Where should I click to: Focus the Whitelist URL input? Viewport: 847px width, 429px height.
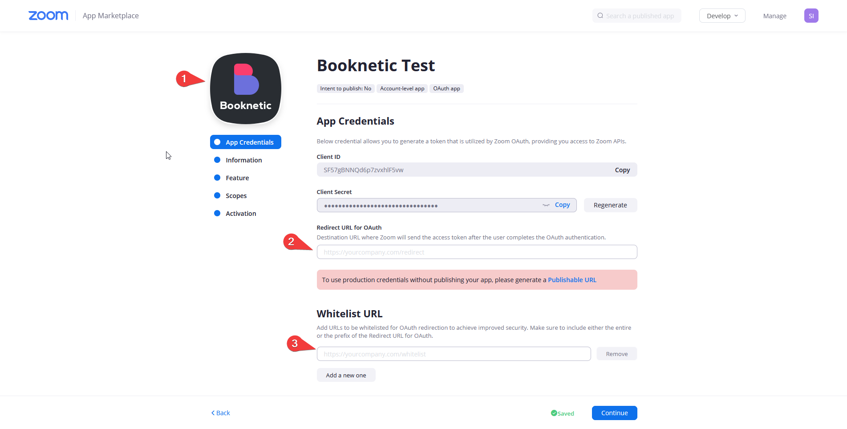coord(454,354)
